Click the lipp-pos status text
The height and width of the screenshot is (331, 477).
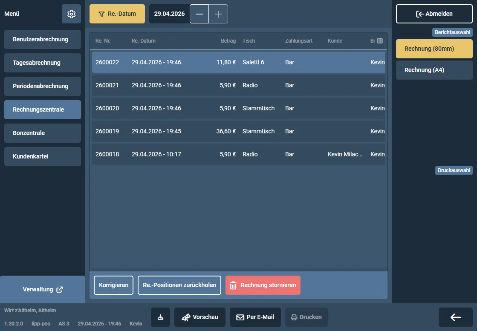tap(41, 324)
